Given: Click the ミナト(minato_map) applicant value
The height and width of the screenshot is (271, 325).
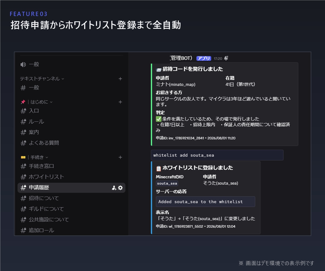Looking at the screenshot, I should pyautogui.click(x=176, y=84).
